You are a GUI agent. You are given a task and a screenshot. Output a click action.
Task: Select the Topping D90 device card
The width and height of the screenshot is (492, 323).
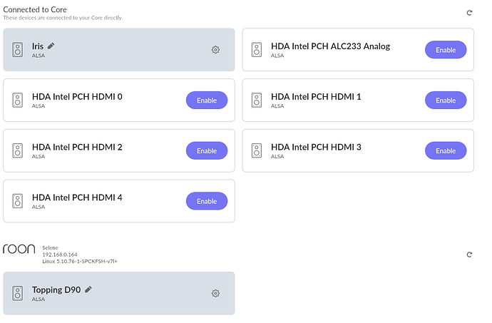pos(119,293)
